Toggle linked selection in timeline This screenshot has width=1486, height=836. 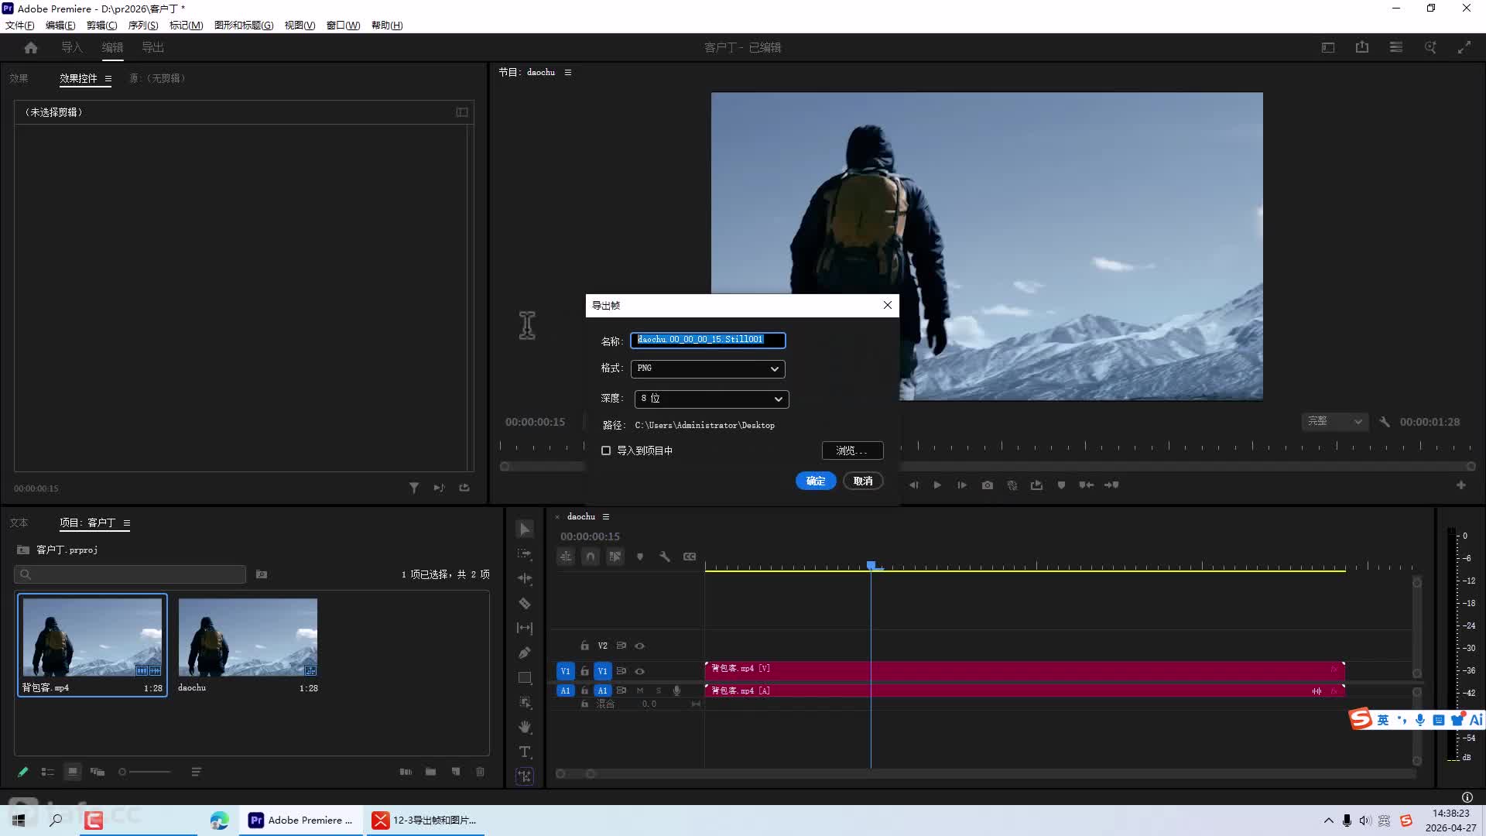pos(615,557)
